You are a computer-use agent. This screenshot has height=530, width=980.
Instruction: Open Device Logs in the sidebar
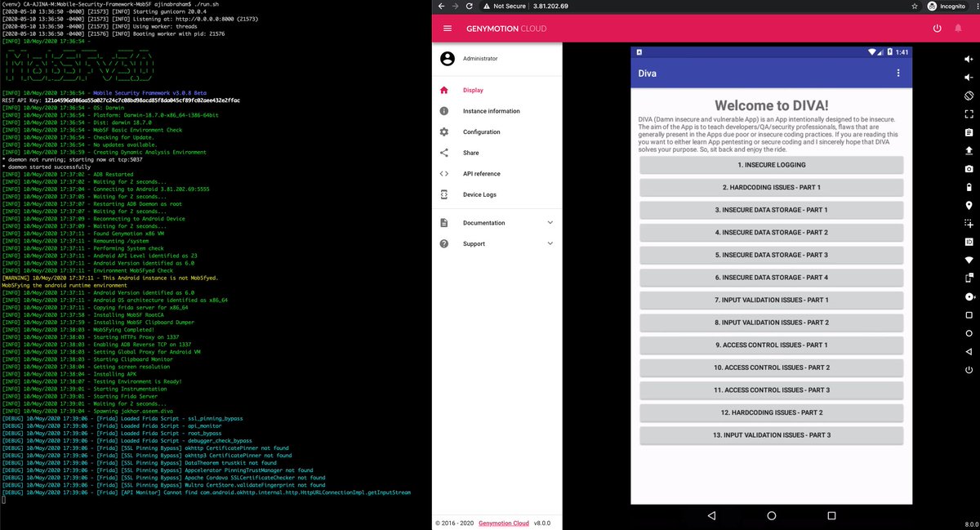pyautogui.click(x=497, y=194)
